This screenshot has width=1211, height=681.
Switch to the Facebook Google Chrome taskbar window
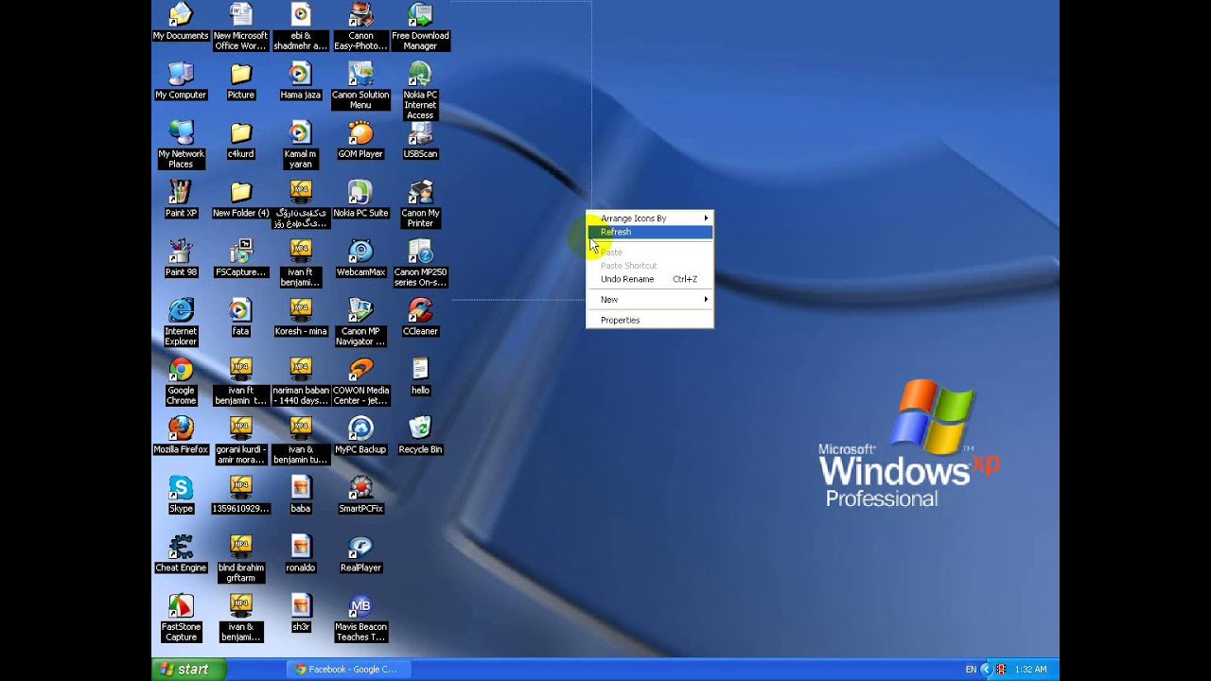pos(348,669)
